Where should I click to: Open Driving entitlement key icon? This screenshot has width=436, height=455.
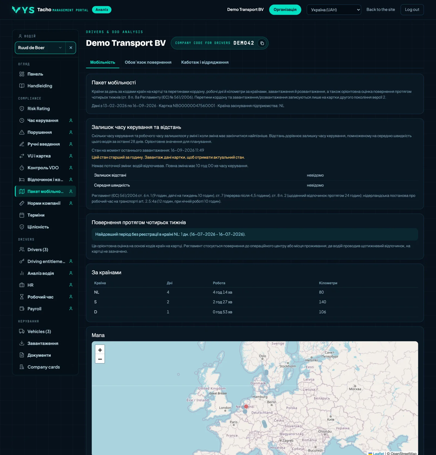pos(22,261)
